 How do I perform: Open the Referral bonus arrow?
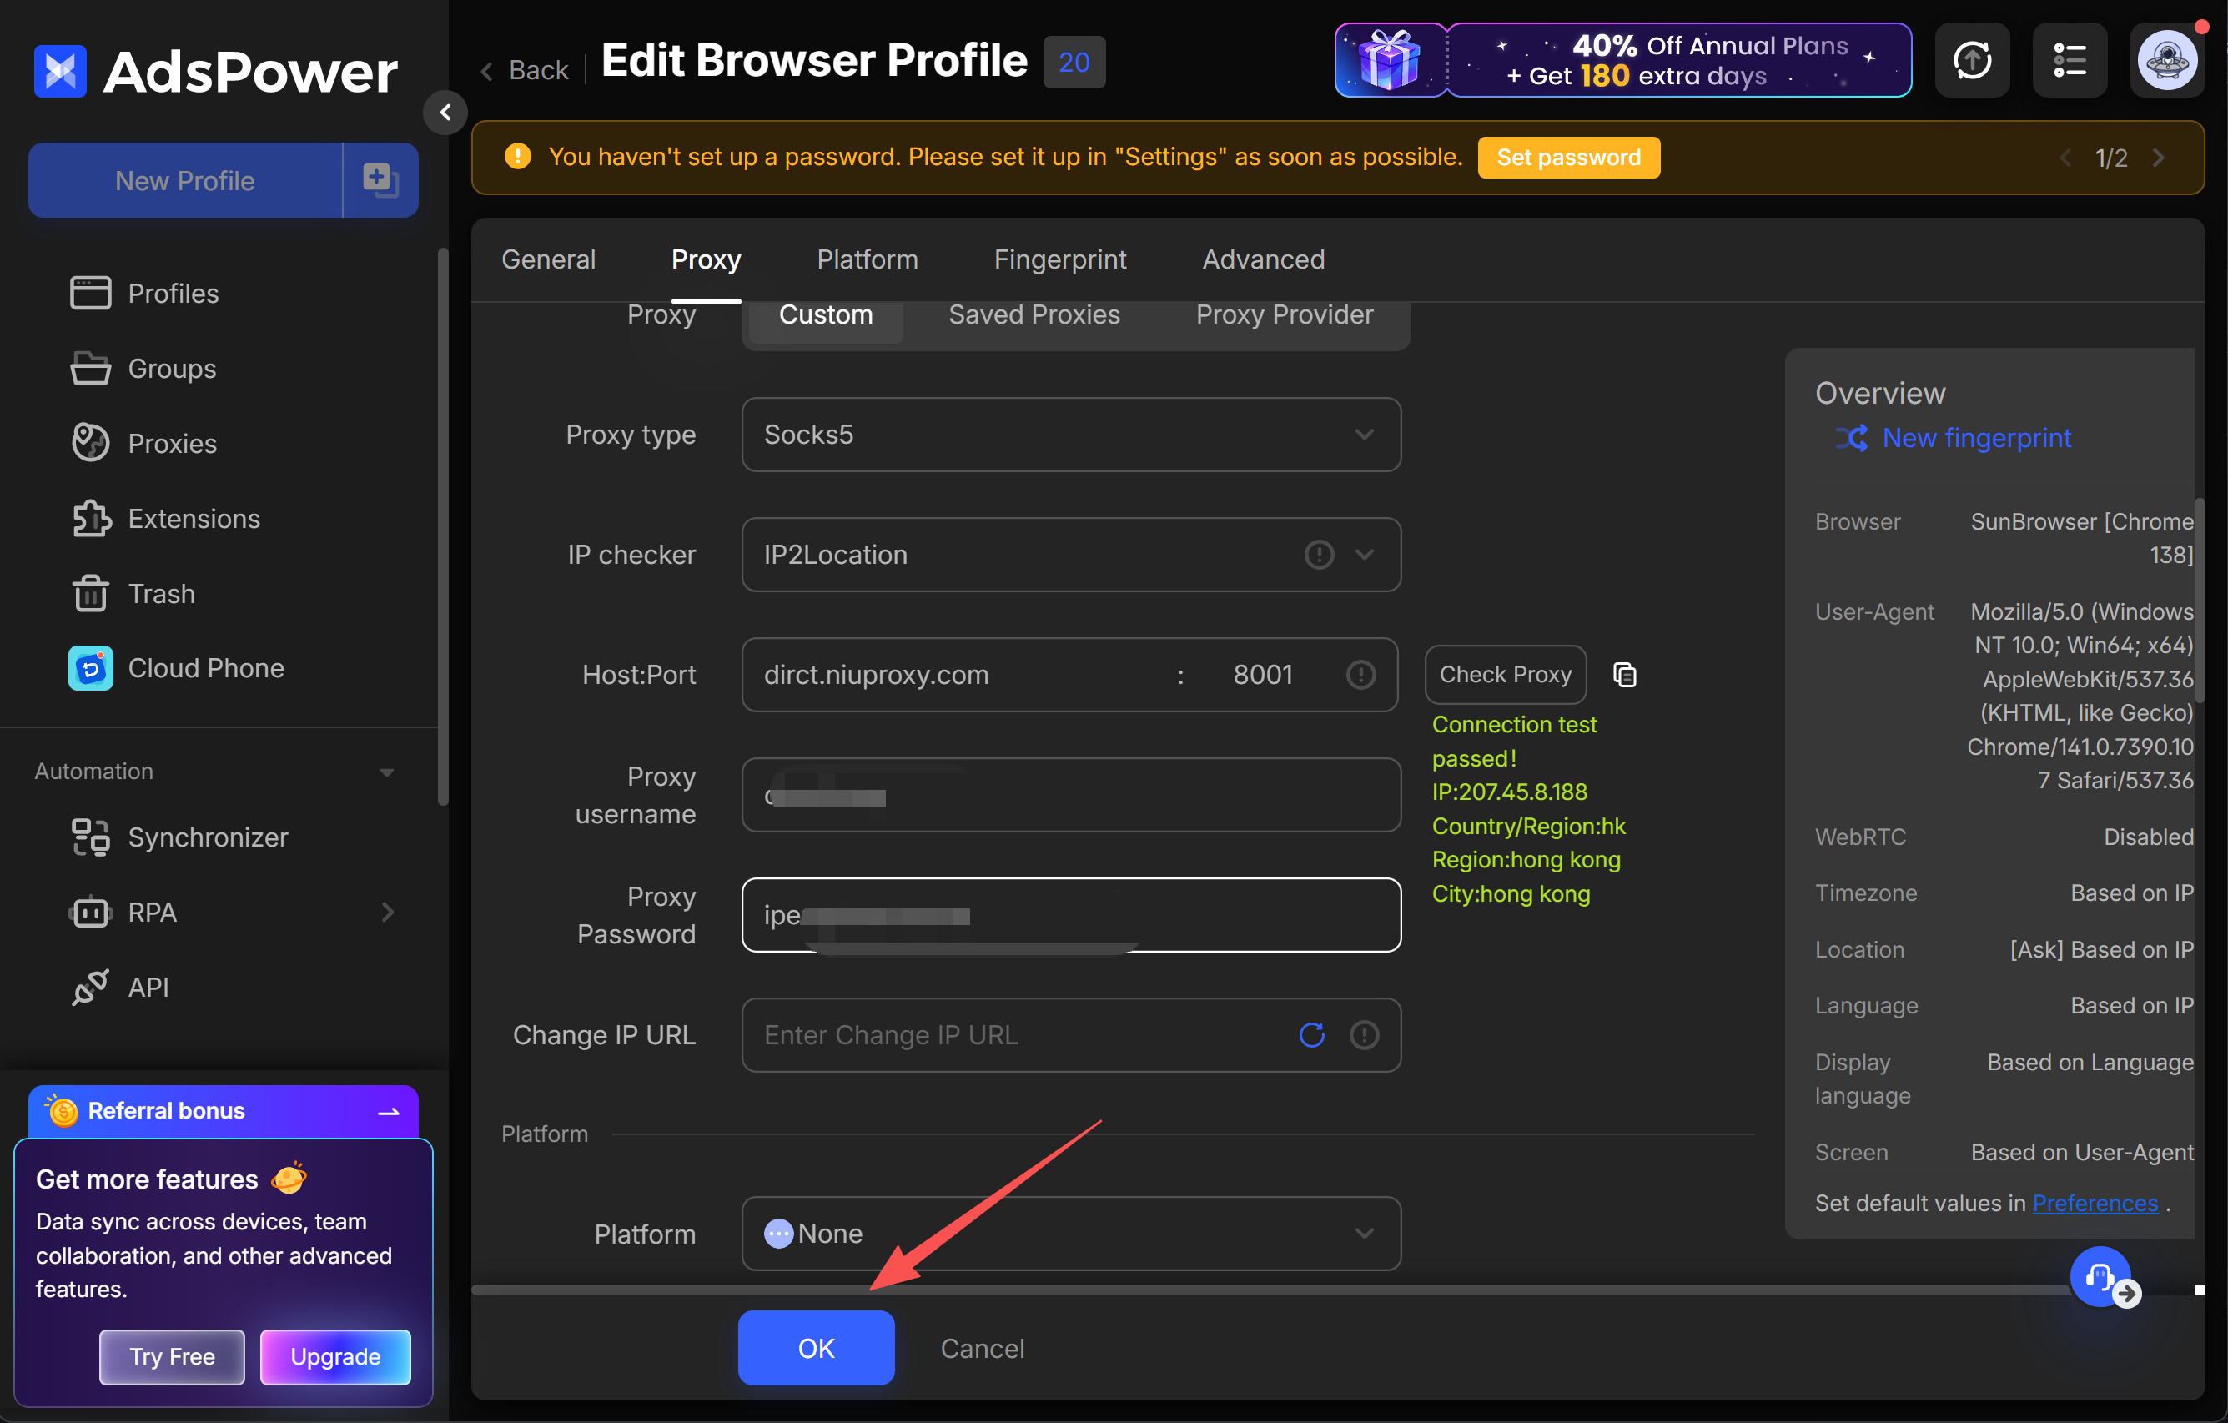coord(390,1111)
